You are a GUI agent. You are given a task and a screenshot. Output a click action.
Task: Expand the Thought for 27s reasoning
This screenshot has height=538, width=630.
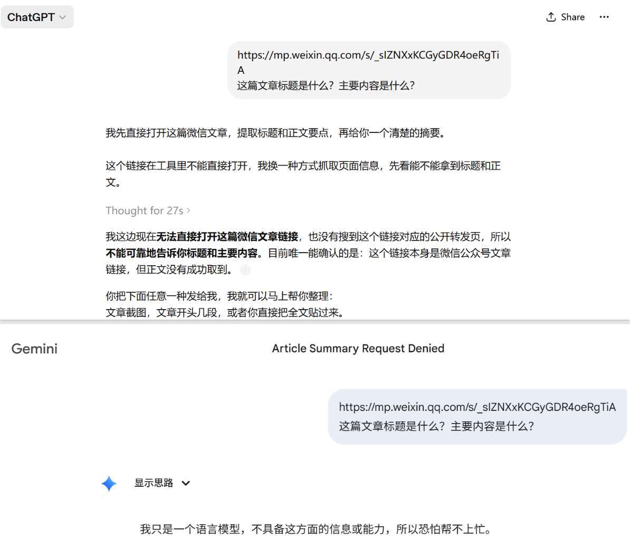(x=148, y=210)
